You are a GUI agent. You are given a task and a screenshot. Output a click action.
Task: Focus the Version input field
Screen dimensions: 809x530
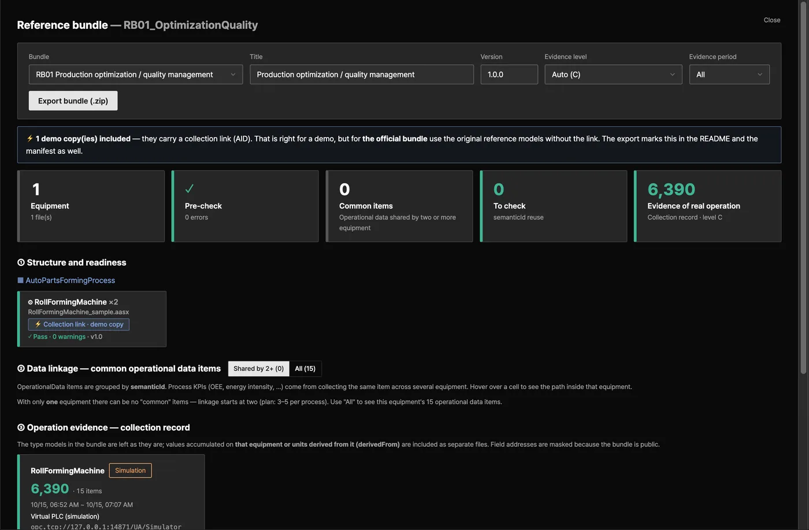pos(509,75)
